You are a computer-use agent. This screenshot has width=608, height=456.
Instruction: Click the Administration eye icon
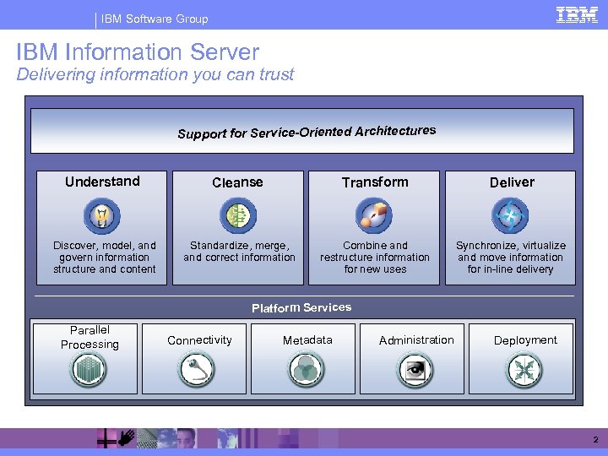415,370
